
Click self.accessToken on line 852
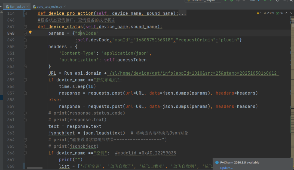(125, 60)
